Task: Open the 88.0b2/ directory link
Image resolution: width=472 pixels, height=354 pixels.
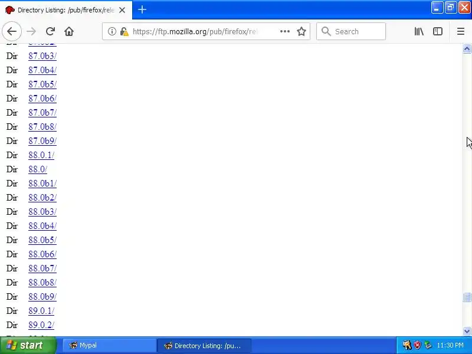Action: click(42, 198)
